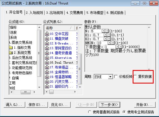The height and width of the screenshot is (117, 159).
Task: Click the K1 value input field
Action: tap(98, 35)
